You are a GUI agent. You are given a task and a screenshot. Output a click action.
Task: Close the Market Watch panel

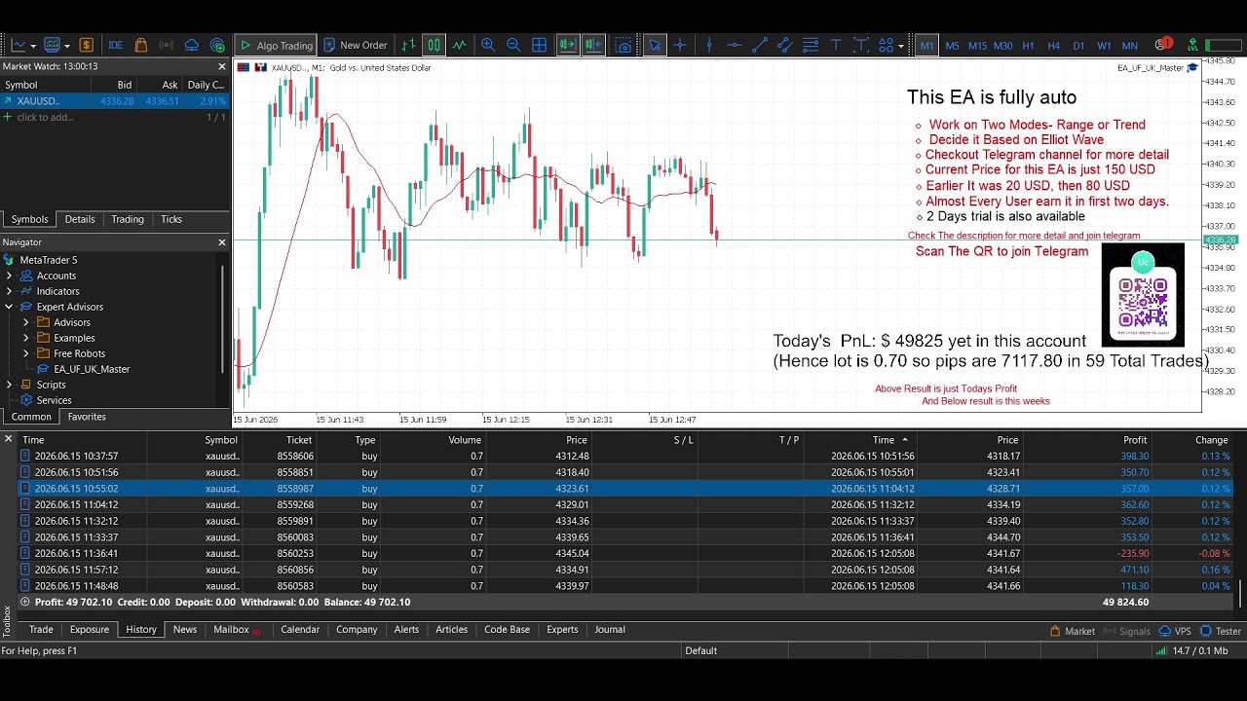[x=221, y=66]
